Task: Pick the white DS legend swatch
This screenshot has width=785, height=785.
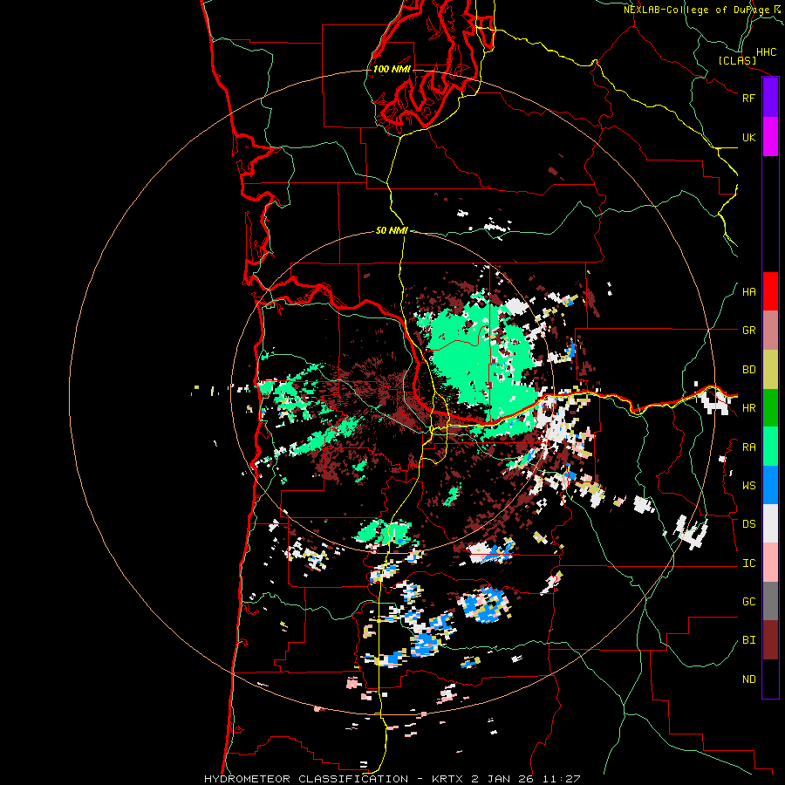Action: pos(770,523)
